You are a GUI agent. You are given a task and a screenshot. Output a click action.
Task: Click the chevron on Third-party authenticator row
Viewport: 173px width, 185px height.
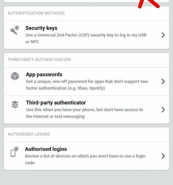pyautogui.click(x=163, y=110)
